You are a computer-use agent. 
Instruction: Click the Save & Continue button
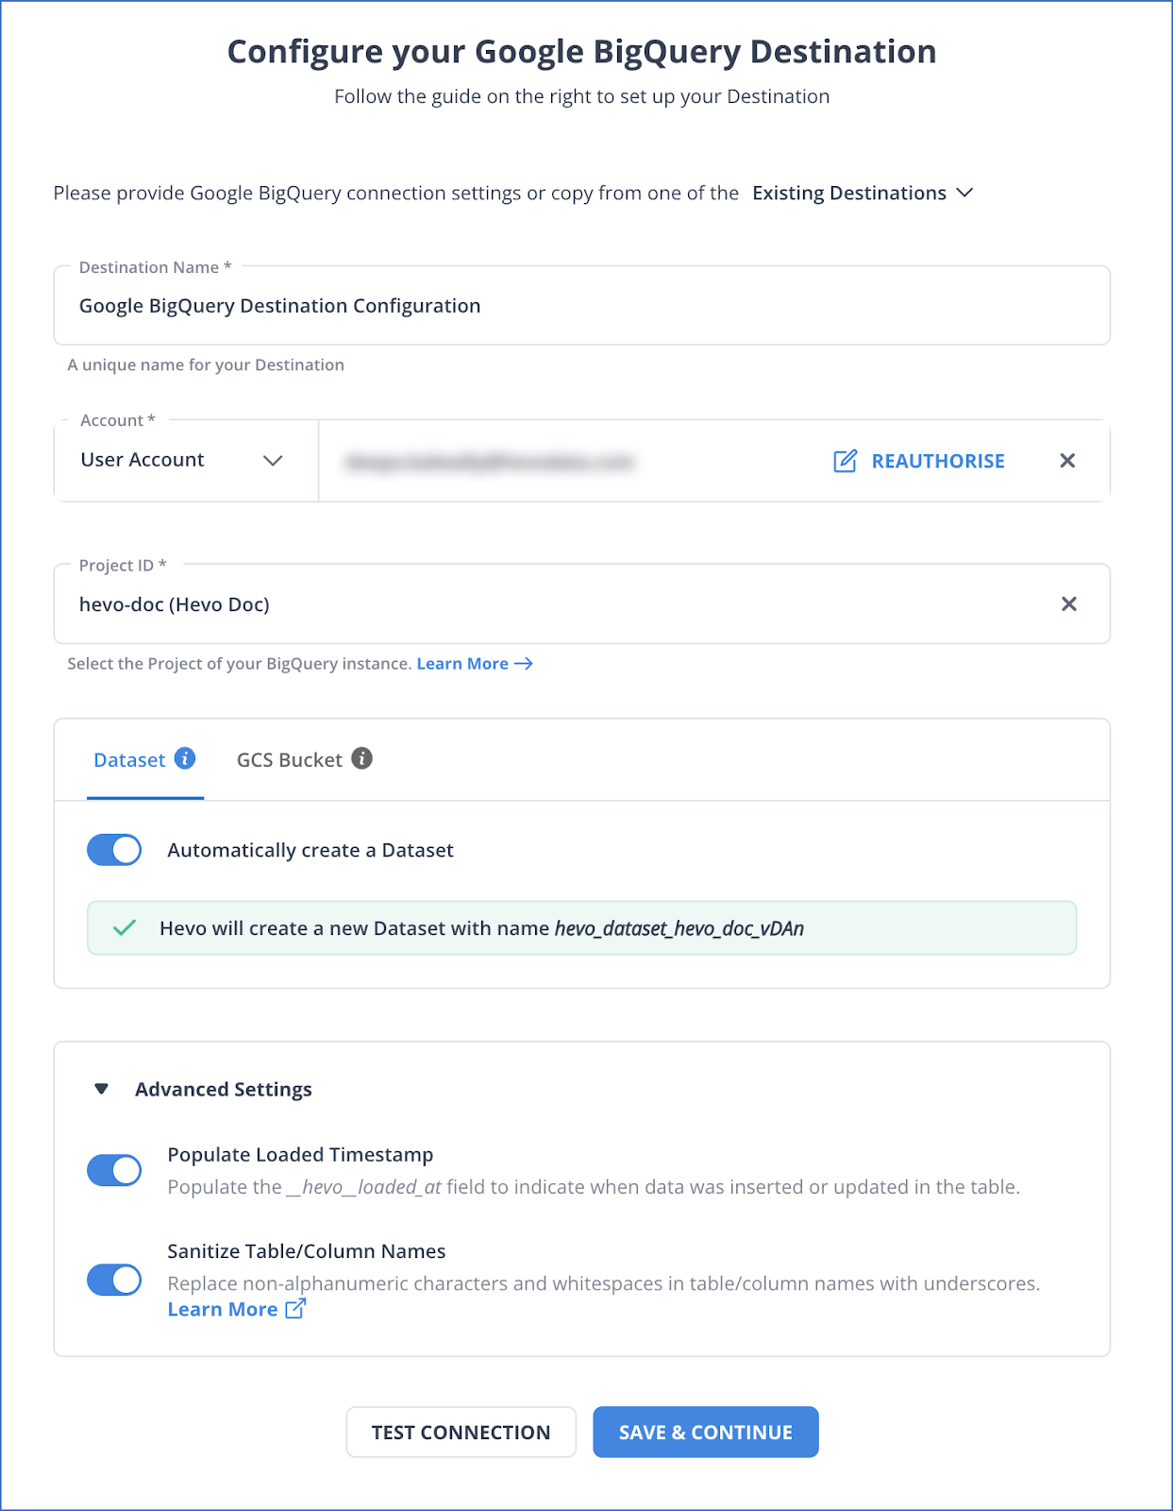(x=705, y=1432)
